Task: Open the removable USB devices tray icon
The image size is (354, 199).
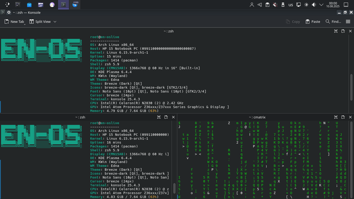Action: (283, 5)
